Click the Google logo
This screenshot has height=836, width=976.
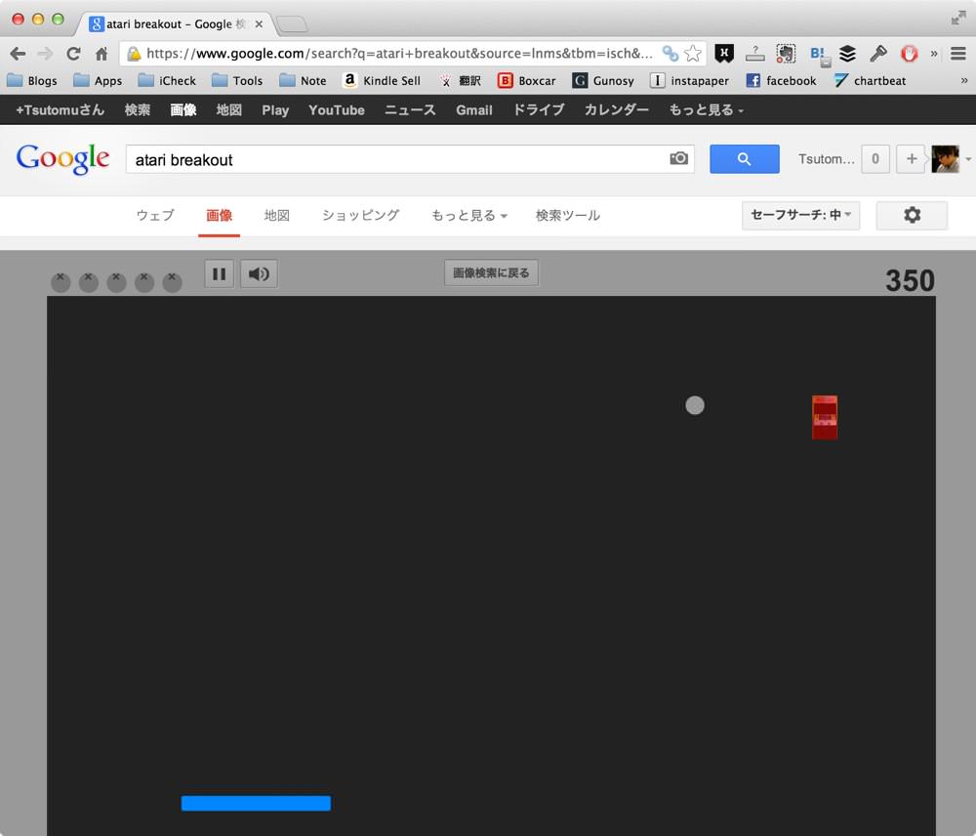[x=62, y=159]
